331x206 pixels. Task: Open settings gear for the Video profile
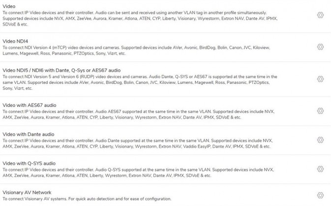point(320,15)
